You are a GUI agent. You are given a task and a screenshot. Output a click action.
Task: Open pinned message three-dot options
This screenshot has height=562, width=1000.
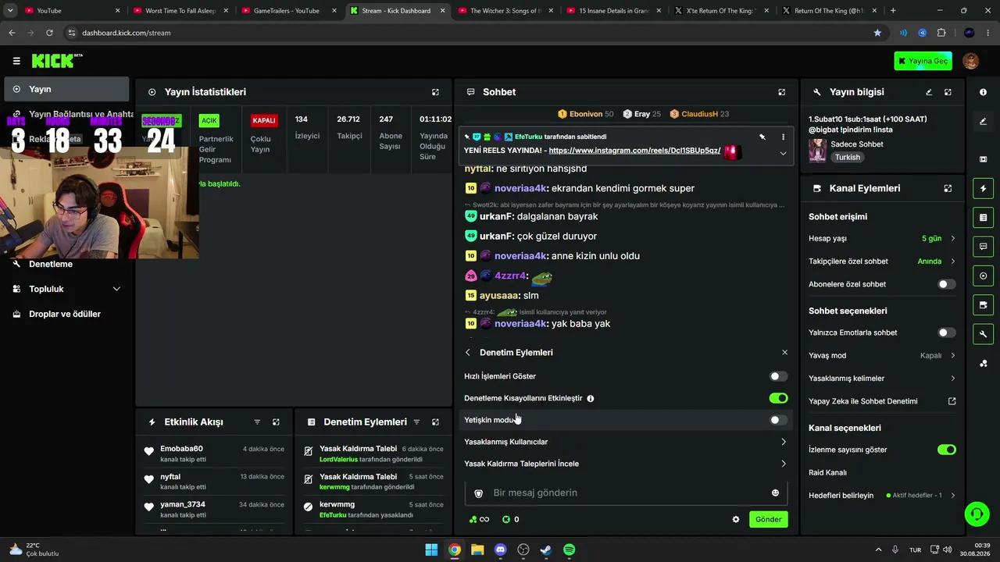tap(783, 137)
